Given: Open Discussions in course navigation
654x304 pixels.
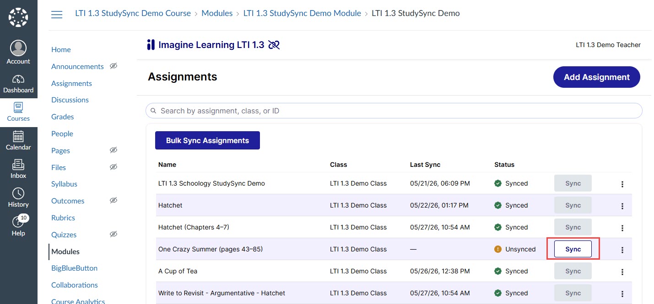Looking at the screenshot, I should 70,100.
